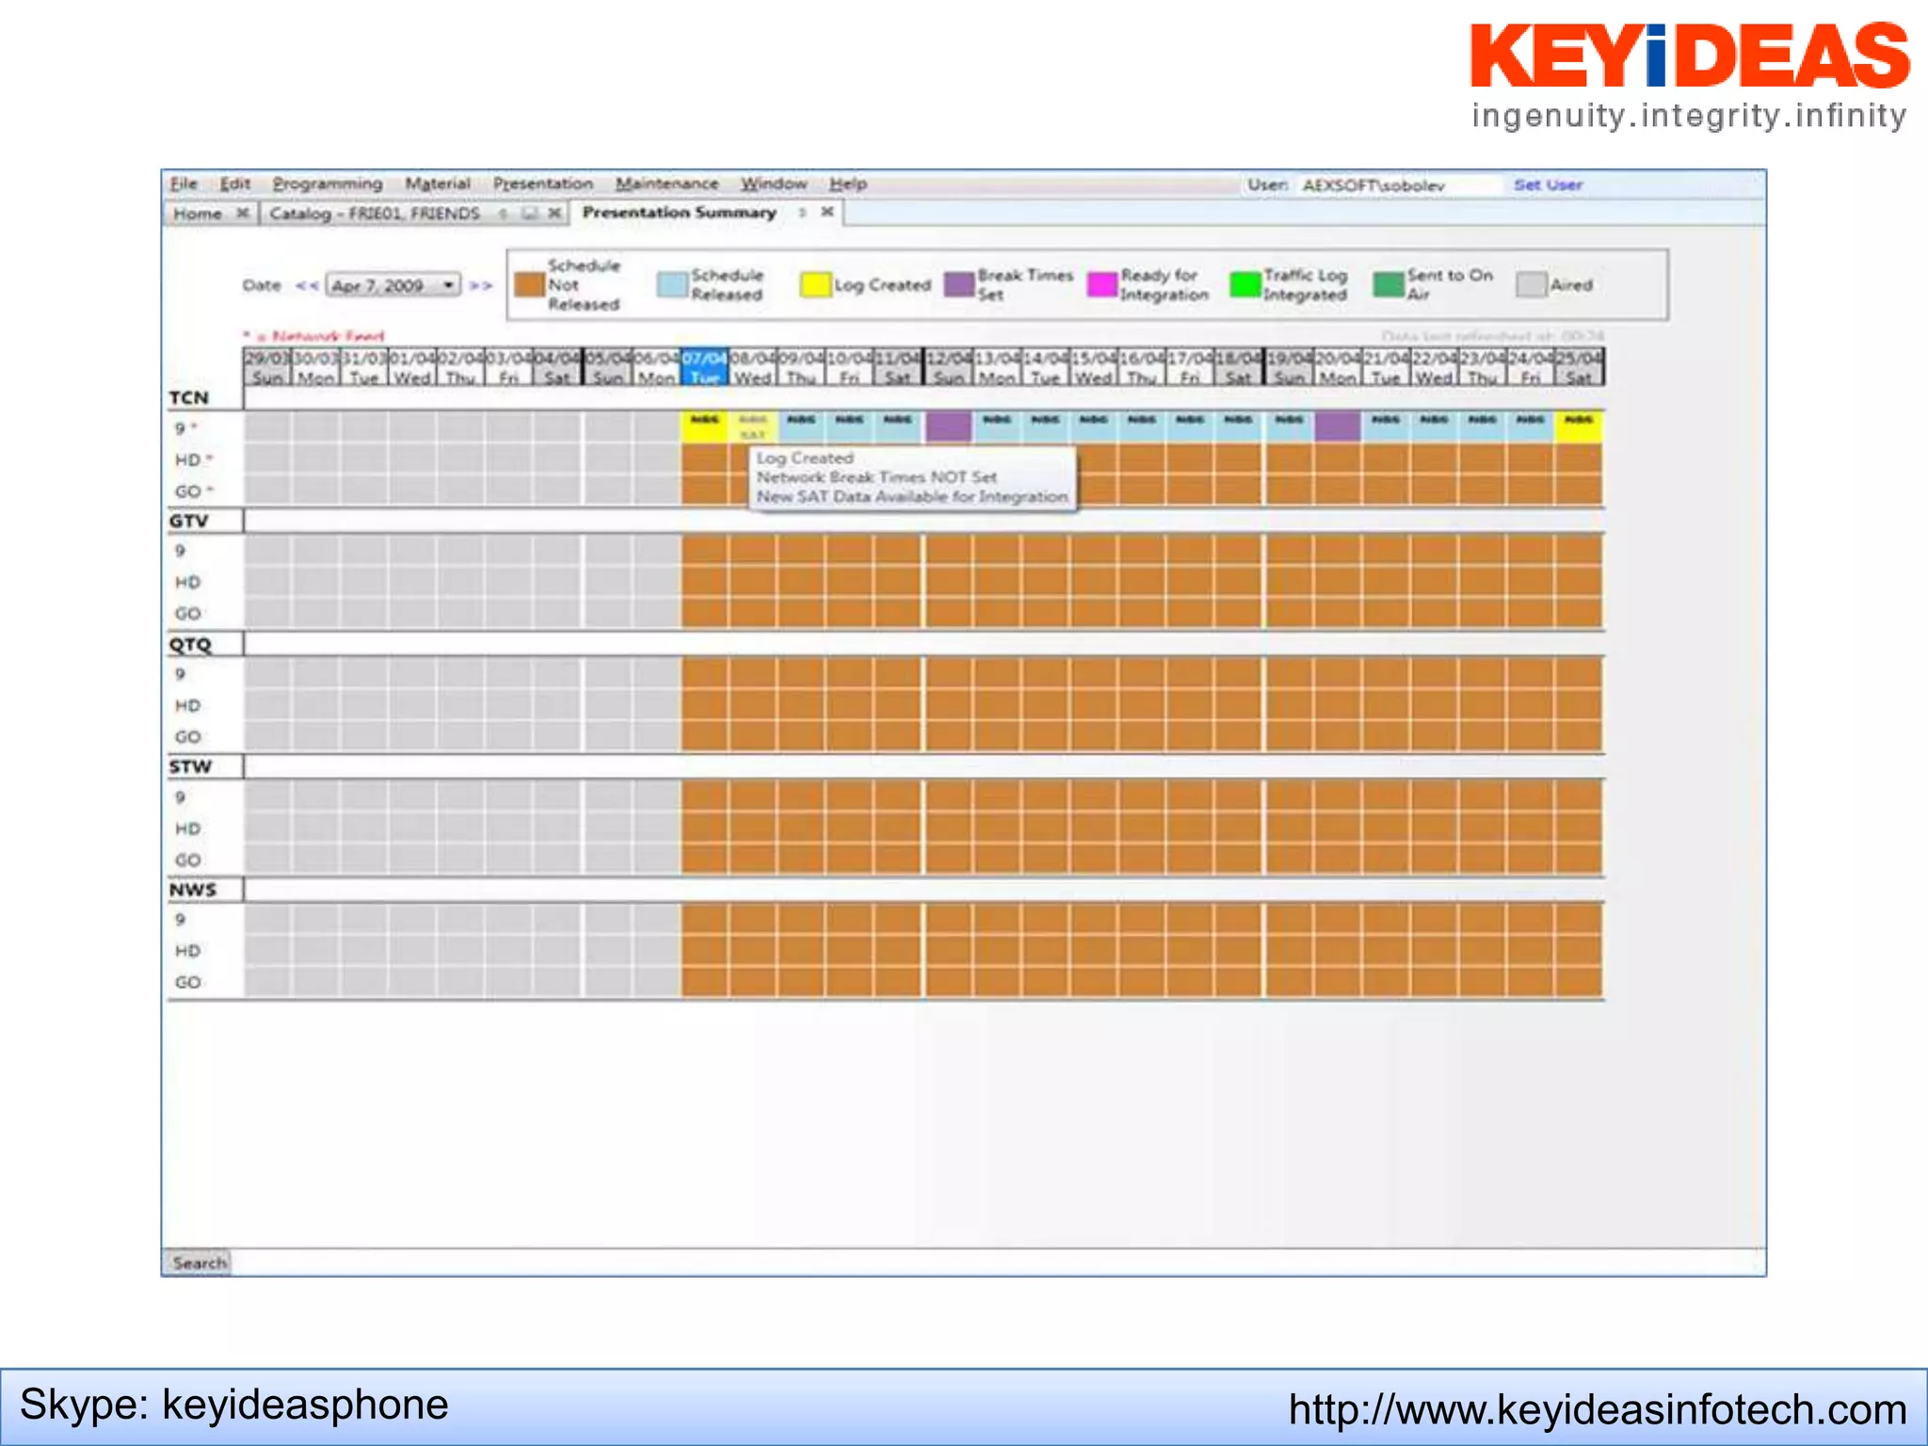Open the File menu
The width and height of the screenshot is (1928, 1446).
[x=183, y=184]
